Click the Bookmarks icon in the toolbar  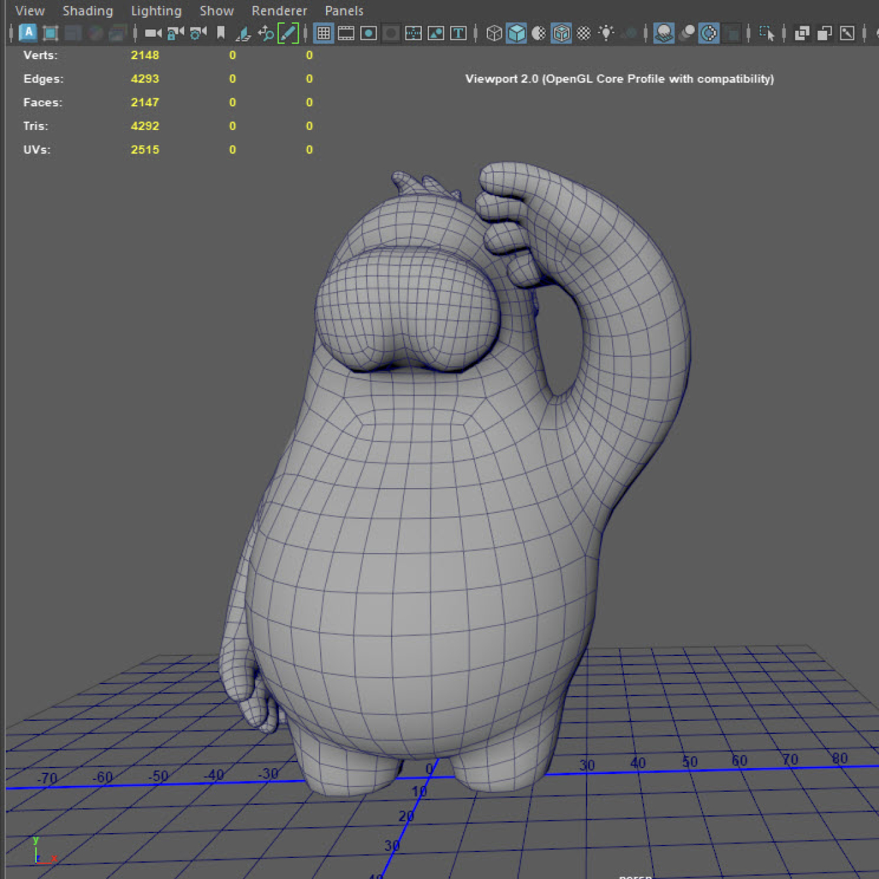221,33
